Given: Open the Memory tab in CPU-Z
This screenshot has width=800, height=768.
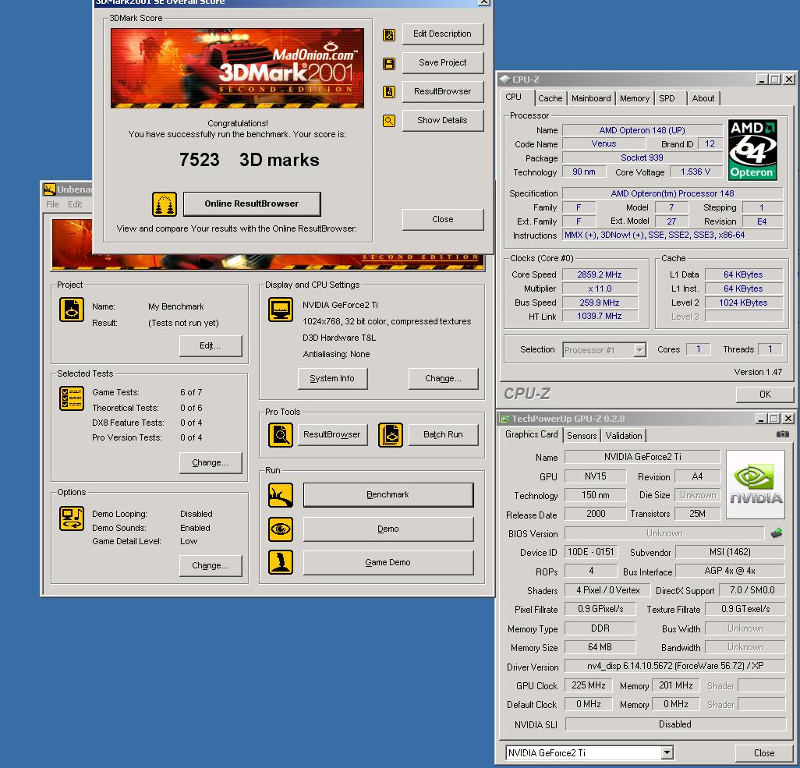Looking at the screenshot, I should (635, 98).
